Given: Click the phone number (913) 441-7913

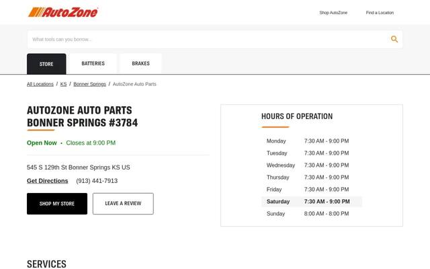Looking at the screenshot, I should (x=97, y=181).
